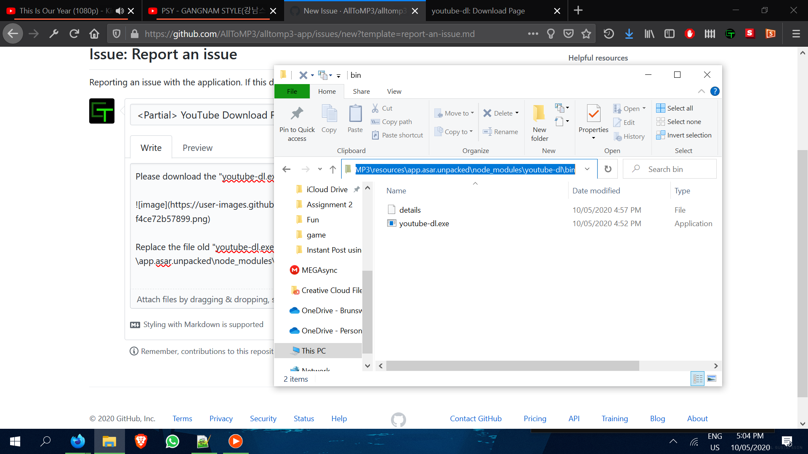Click the horizontal scrollbar in file list
Image resolution: width=808 pixels, height=454 pixels.
[x=512, y=366]
